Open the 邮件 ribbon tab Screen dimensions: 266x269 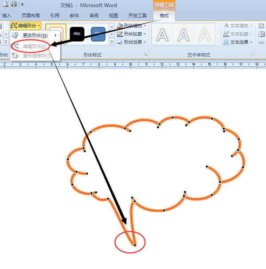click(x=74, y=15)
